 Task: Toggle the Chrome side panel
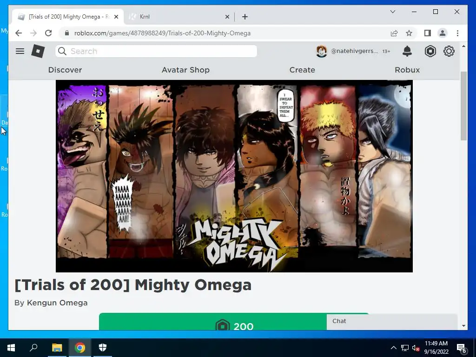[x=428, y=33]
